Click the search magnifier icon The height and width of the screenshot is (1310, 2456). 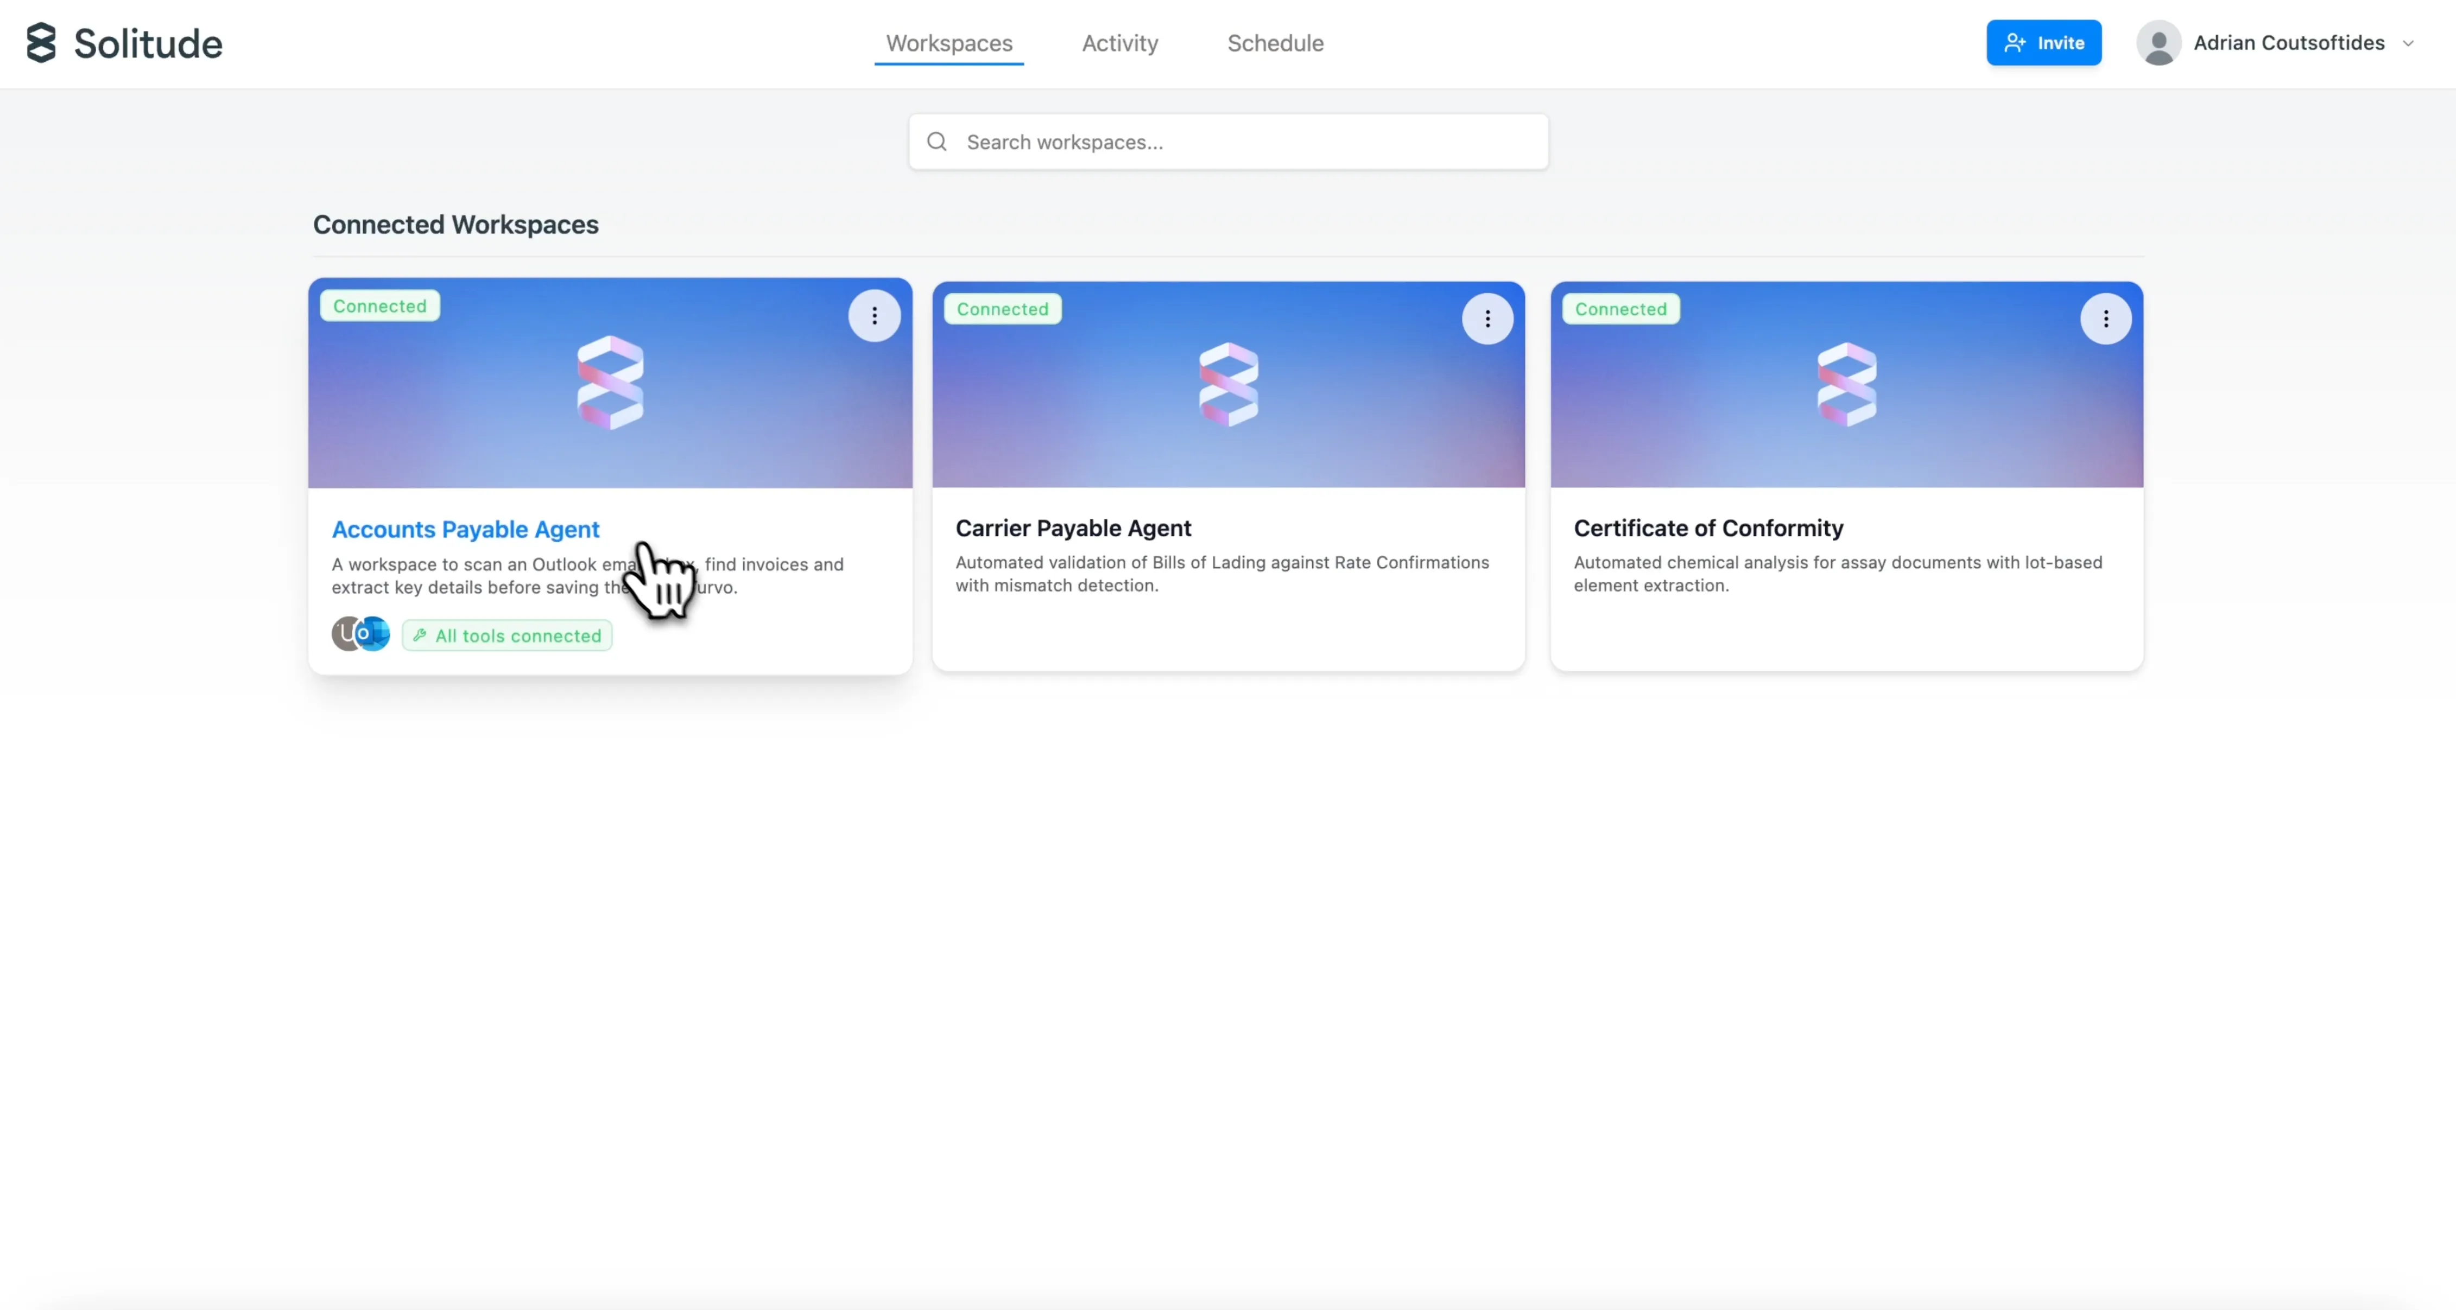[x=937, y=142]
